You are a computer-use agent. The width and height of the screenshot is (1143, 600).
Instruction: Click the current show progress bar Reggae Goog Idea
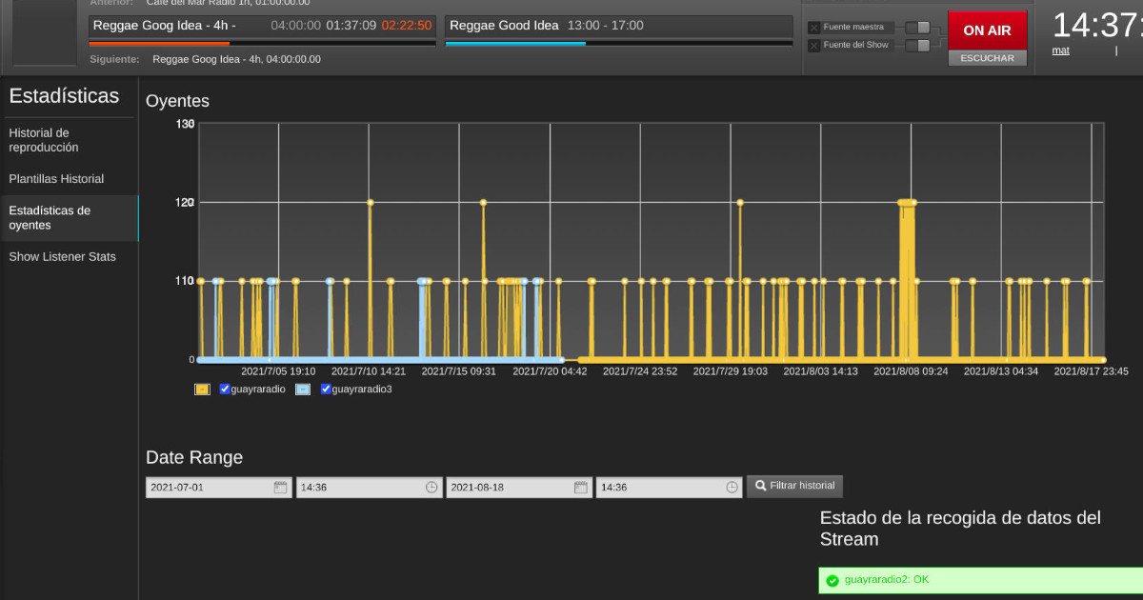(262, 43)
